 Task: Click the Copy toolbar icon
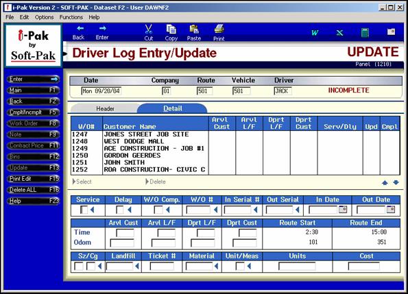pyautogui.click(x=171, y=29)
